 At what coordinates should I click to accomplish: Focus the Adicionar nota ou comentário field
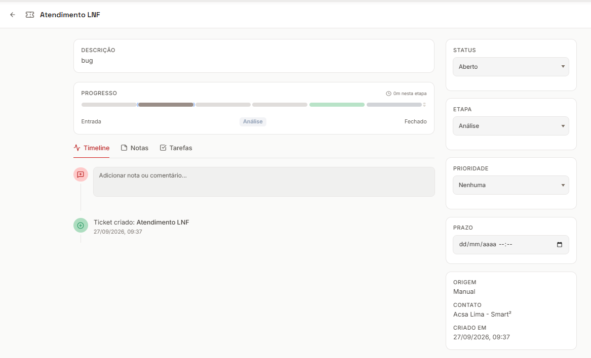tap(264, 182)
